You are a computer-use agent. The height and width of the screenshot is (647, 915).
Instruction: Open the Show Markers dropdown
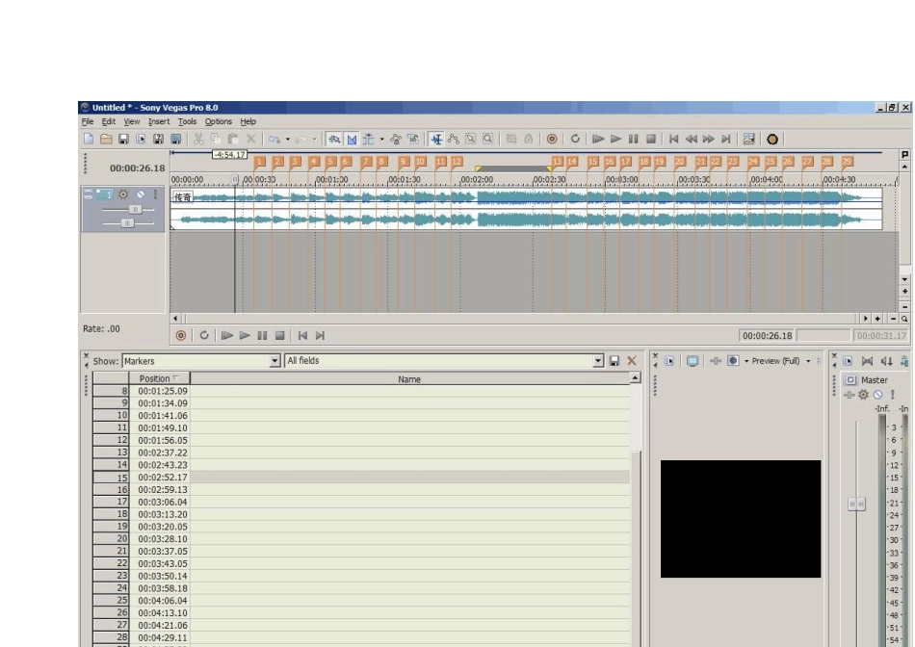274,361
